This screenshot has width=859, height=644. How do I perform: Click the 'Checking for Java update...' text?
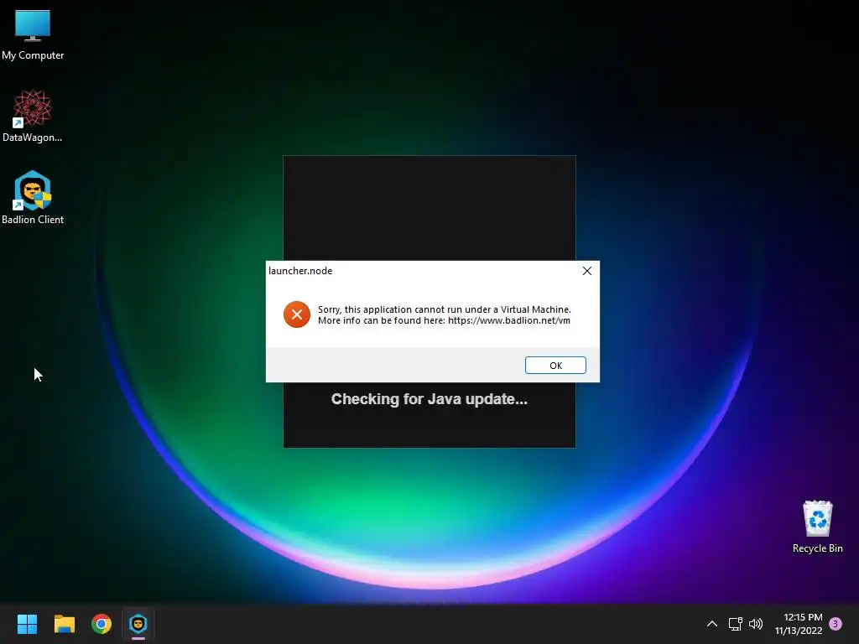429,399
